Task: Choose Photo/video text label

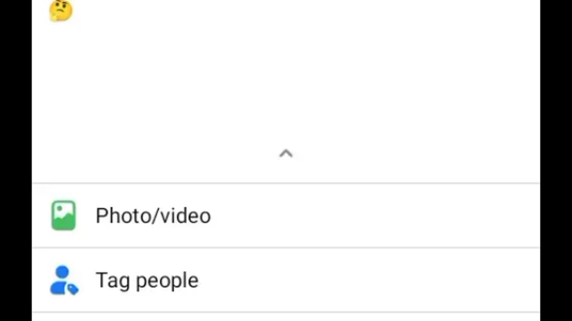Action: [153, 216]
